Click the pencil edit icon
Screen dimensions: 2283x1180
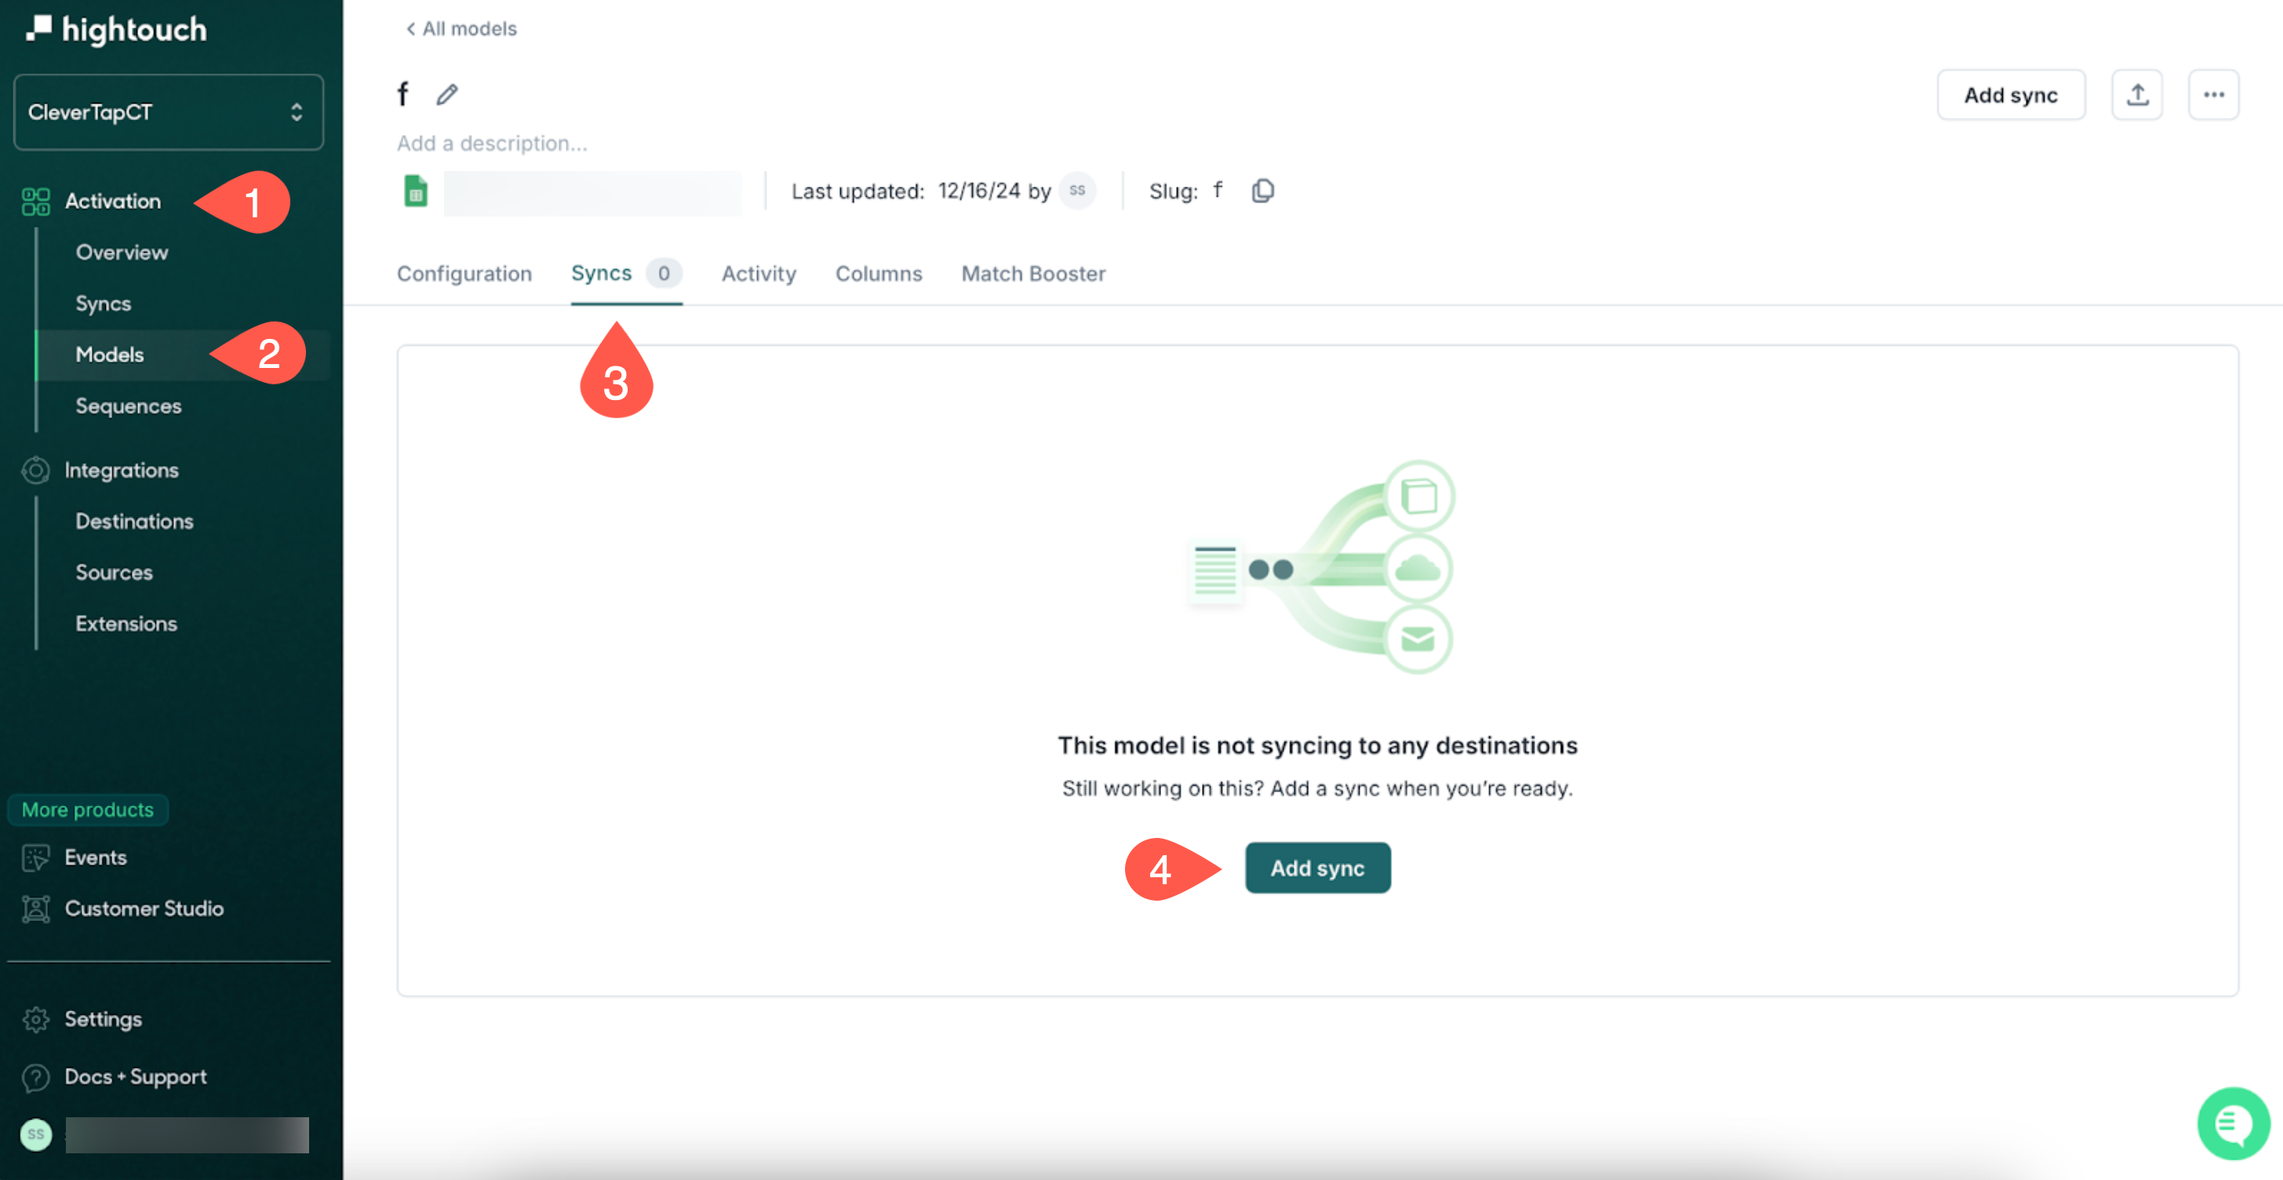point(447,93)
